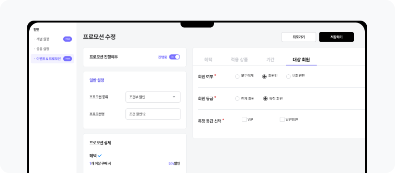The height and width of the screenshot is (173, 395).
Task: Click the 프로모션 수정 page title
Action: pos(99,37)
